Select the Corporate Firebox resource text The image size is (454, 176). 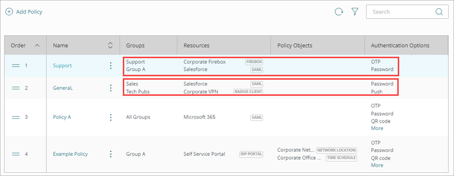pos(204,62)
